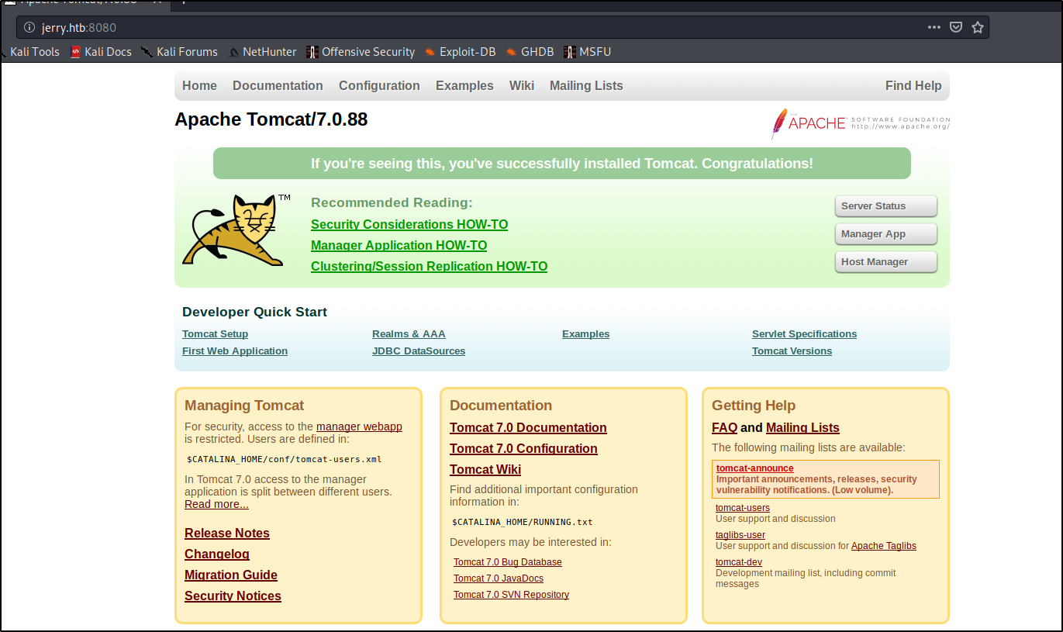Open the Migration Guide link

tap(231, 575)
